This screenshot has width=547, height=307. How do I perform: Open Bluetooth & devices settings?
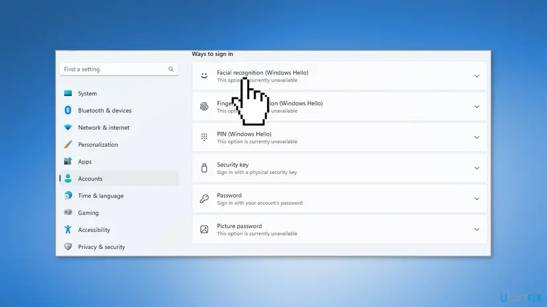120,110
